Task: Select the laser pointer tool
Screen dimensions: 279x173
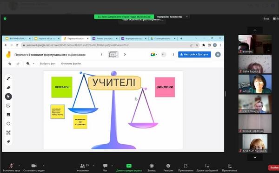Action: 8,141
